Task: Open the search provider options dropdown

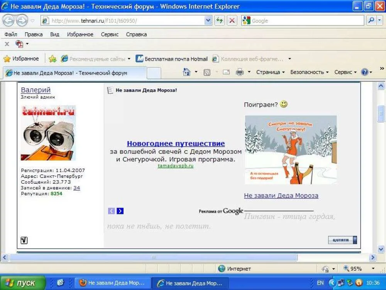Action: click(x=379, y=21)
